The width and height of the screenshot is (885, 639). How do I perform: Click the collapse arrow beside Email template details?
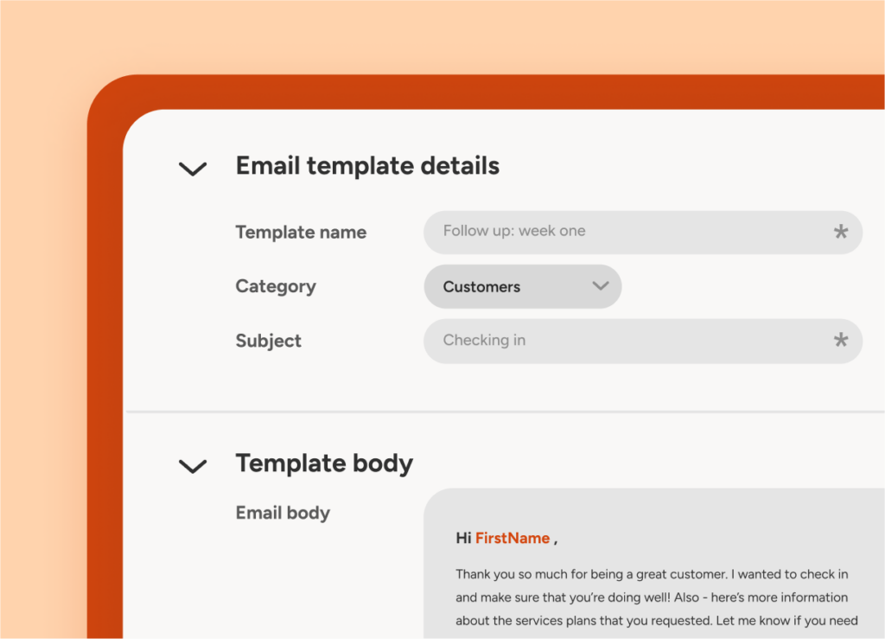192,169
